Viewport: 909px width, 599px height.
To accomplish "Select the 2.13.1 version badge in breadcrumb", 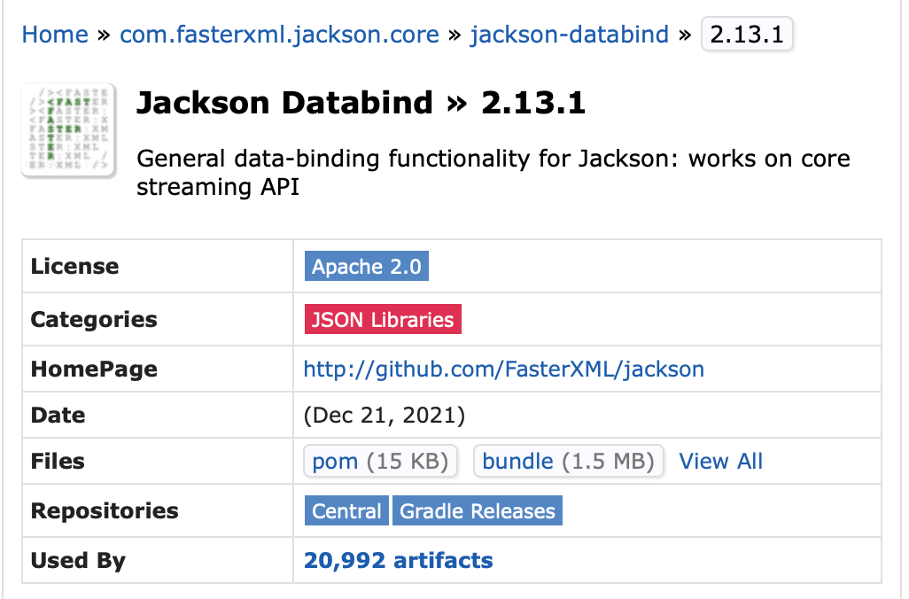I will click(747, 35).
